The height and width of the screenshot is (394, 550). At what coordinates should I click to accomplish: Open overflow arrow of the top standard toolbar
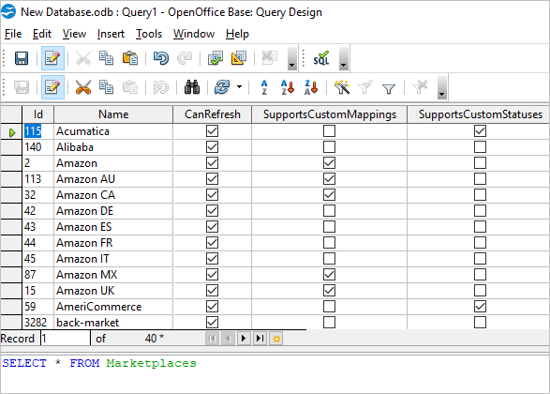pyautogui.click(x=291, y=58)
